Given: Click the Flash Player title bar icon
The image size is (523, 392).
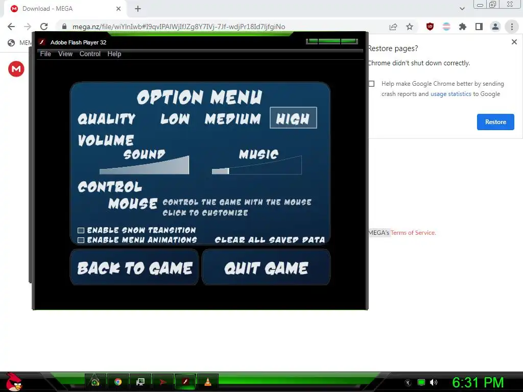Looking at the screenshot, I should (42, 42).
